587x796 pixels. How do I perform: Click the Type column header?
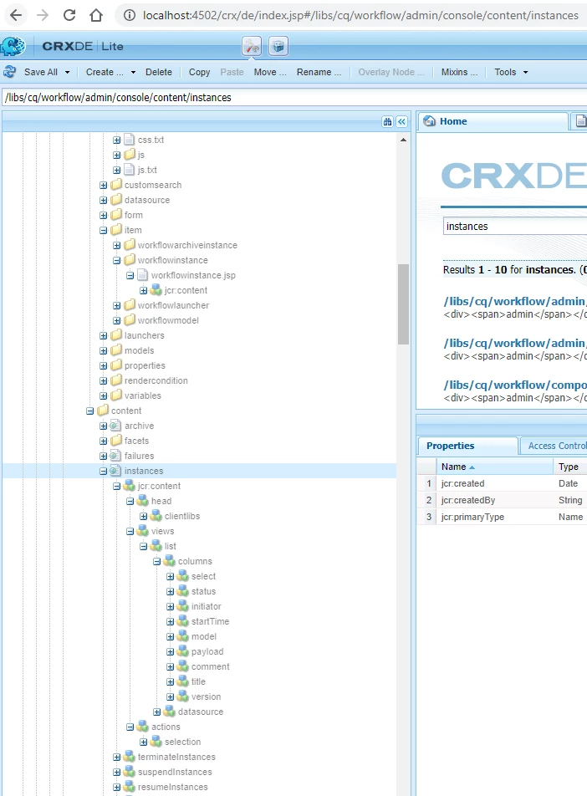pos(569,467)
